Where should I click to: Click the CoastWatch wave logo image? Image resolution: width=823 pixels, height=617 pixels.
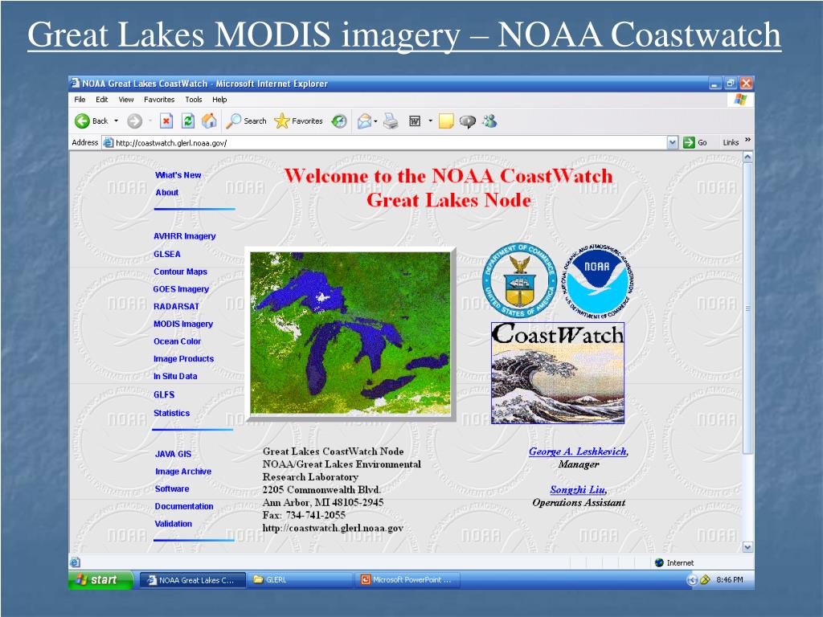[x=558, y=373]
